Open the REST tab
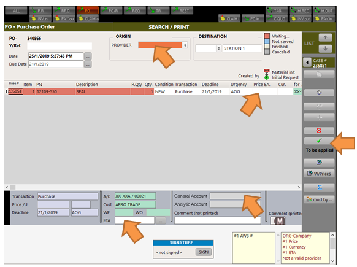The width and height of the screenshot is (357, 267). [182, 10]
